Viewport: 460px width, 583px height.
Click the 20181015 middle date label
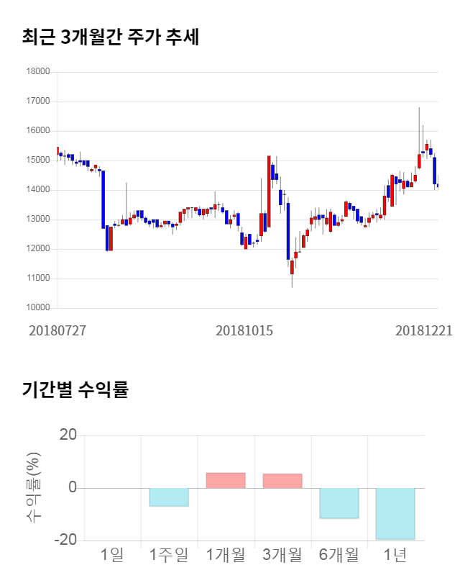(x=244, y=330)
